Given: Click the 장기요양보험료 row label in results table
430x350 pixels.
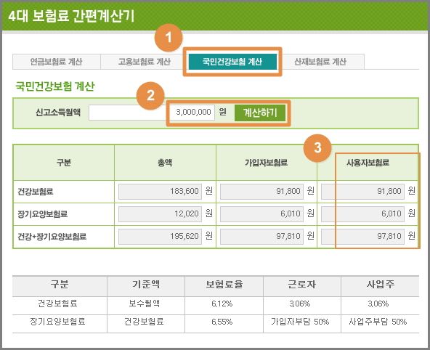Looking at the screenshot, I should pyautogui.click(x=43, y=214).
